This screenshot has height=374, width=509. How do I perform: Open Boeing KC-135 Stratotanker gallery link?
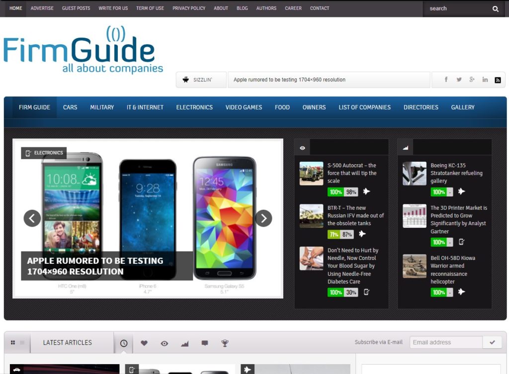point(456,173)
